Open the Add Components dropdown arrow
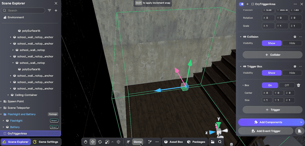 (302, 122)
